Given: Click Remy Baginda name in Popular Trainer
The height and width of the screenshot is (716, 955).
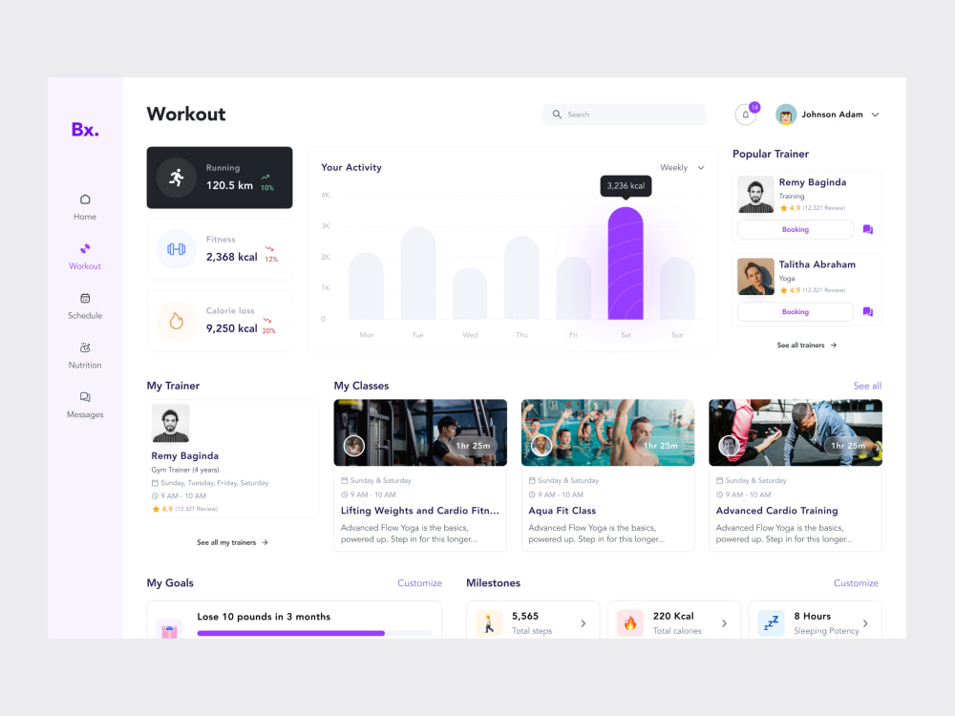Looking at the screenshot, I should tap(813, 182).
